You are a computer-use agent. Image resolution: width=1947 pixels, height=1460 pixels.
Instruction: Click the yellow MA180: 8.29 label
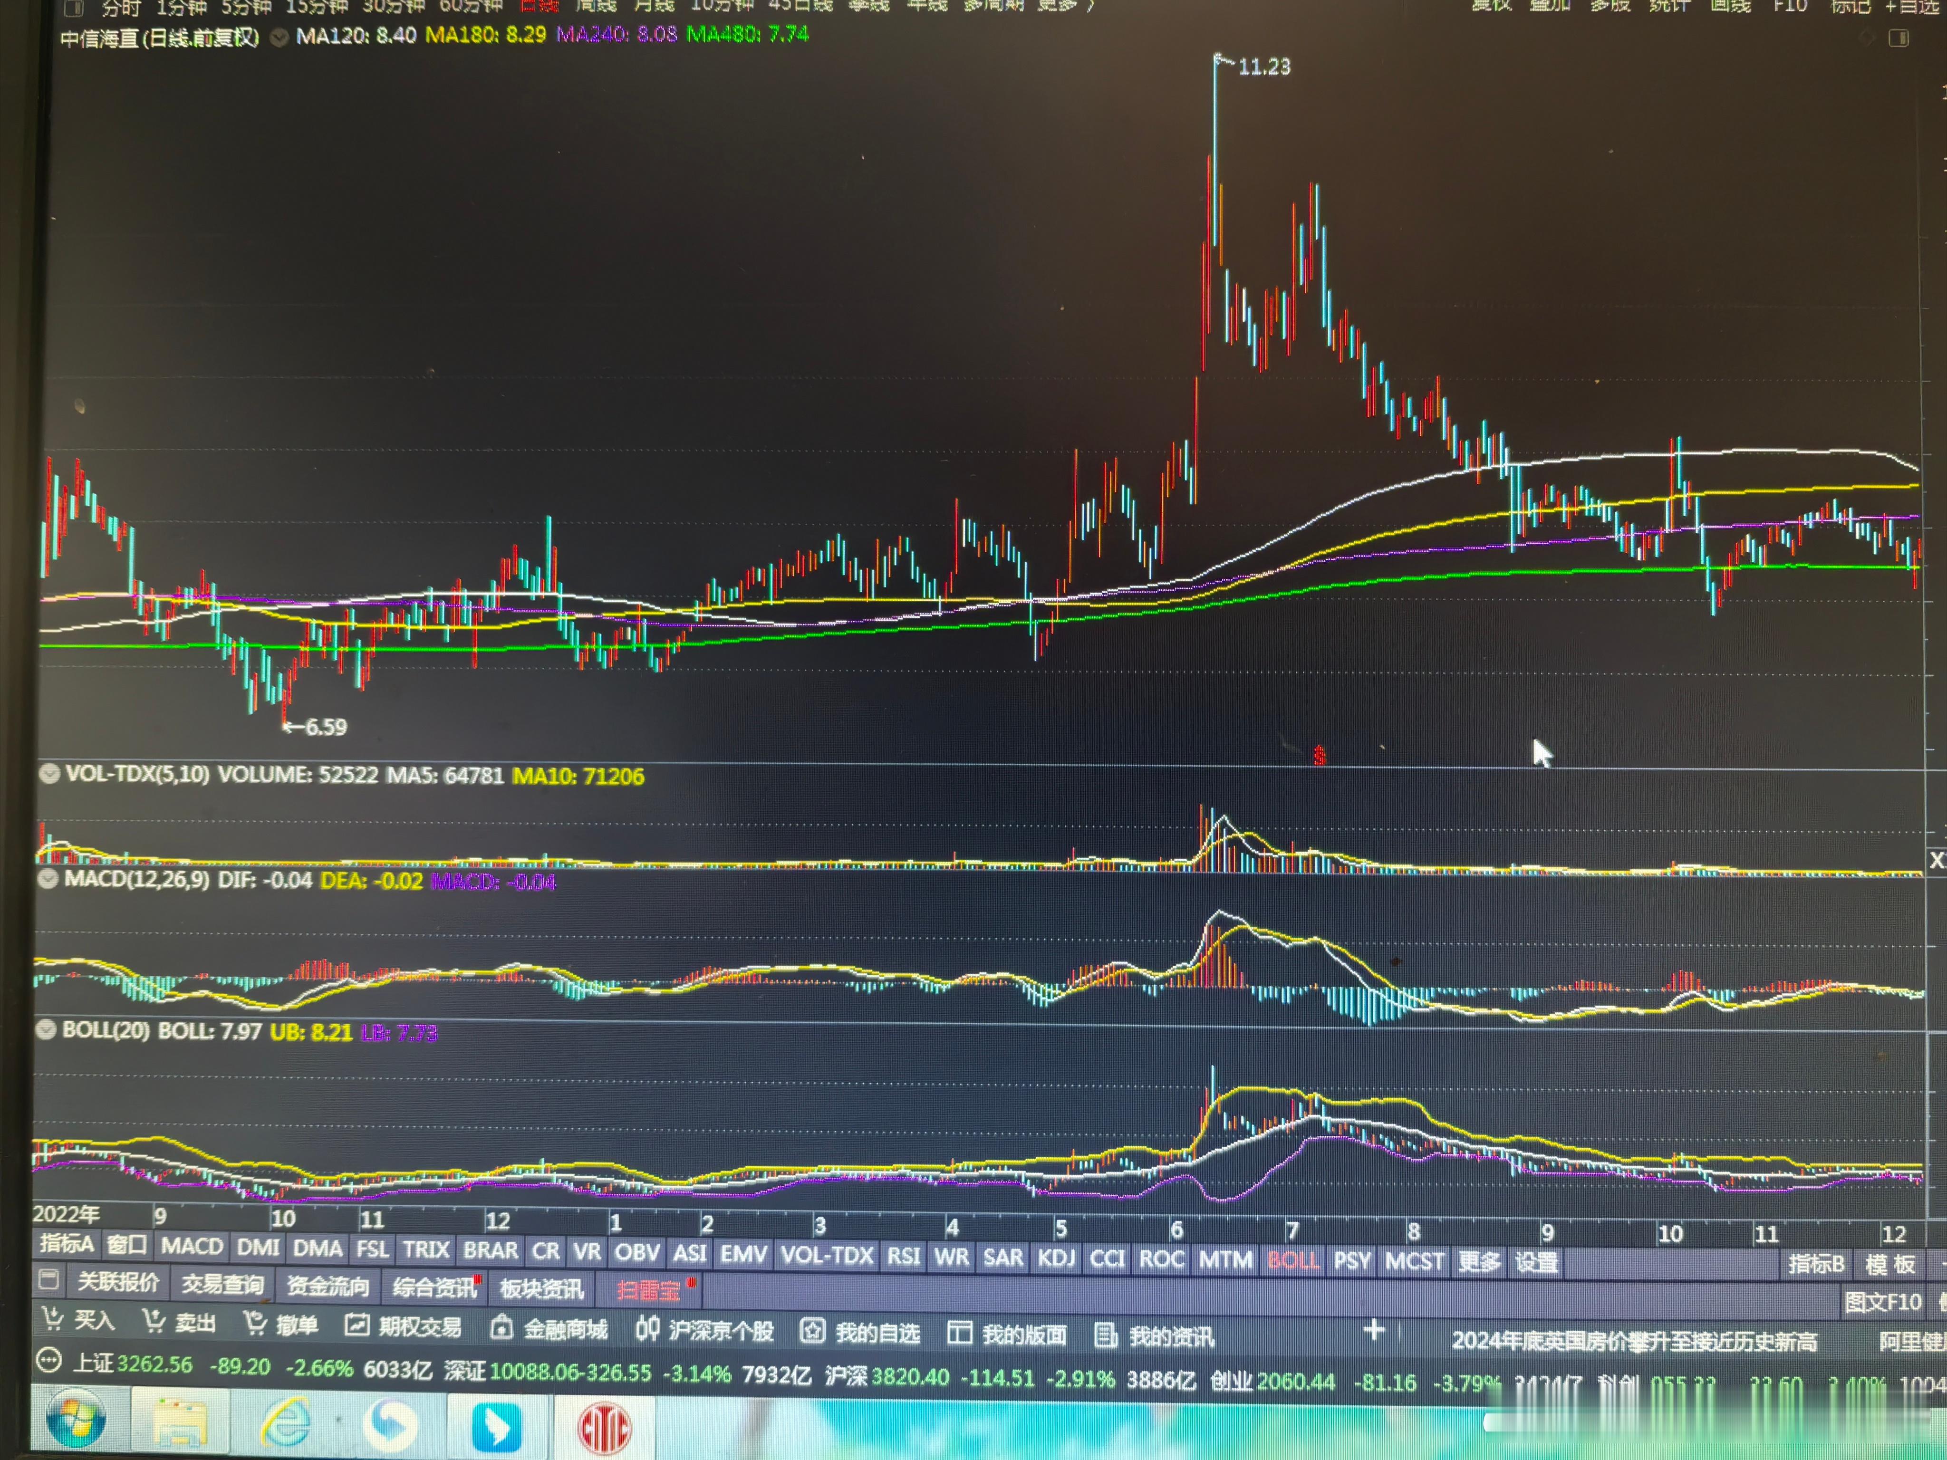click(485, 34)
